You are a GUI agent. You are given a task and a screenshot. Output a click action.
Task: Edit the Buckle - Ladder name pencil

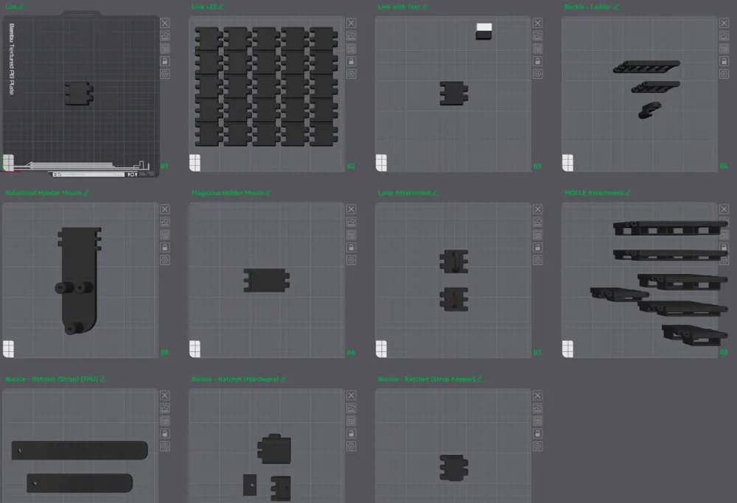click(616, 7)
